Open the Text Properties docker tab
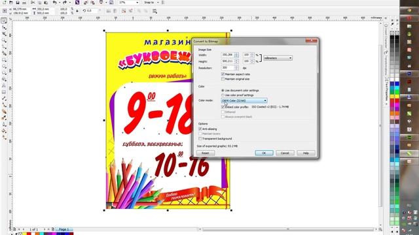 [386, 91]
